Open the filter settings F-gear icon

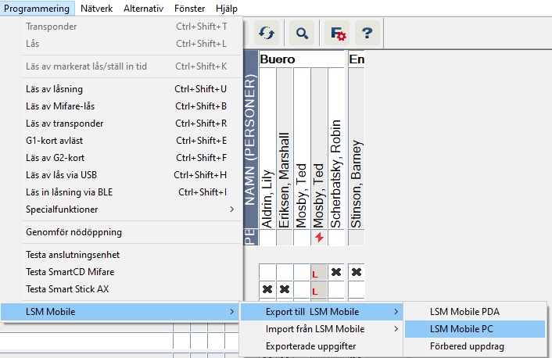tap(338, 33)
